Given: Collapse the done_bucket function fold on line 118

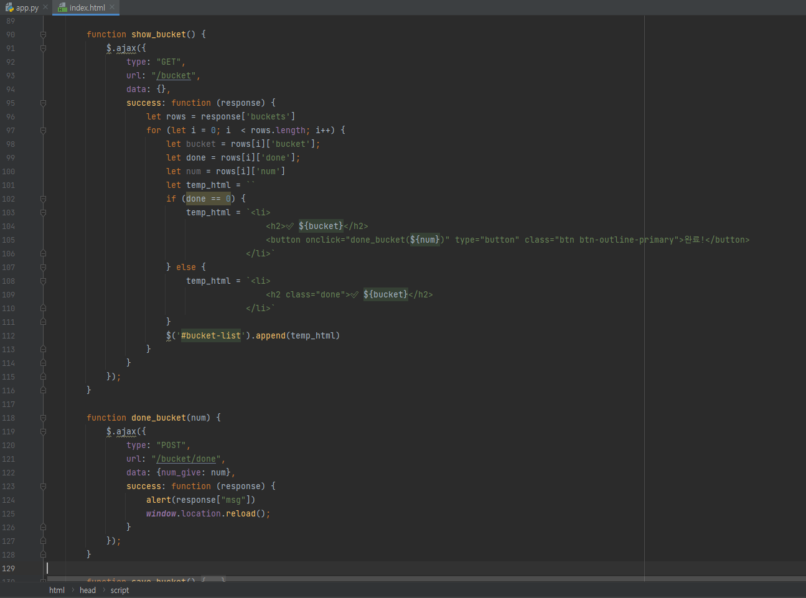Looking at the screenshot, I should click(x=43, y=418).
